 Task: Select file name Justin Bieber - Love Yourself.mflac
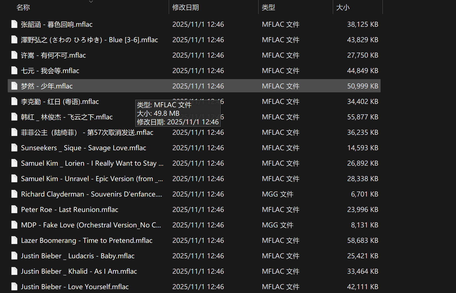[75, 287]
